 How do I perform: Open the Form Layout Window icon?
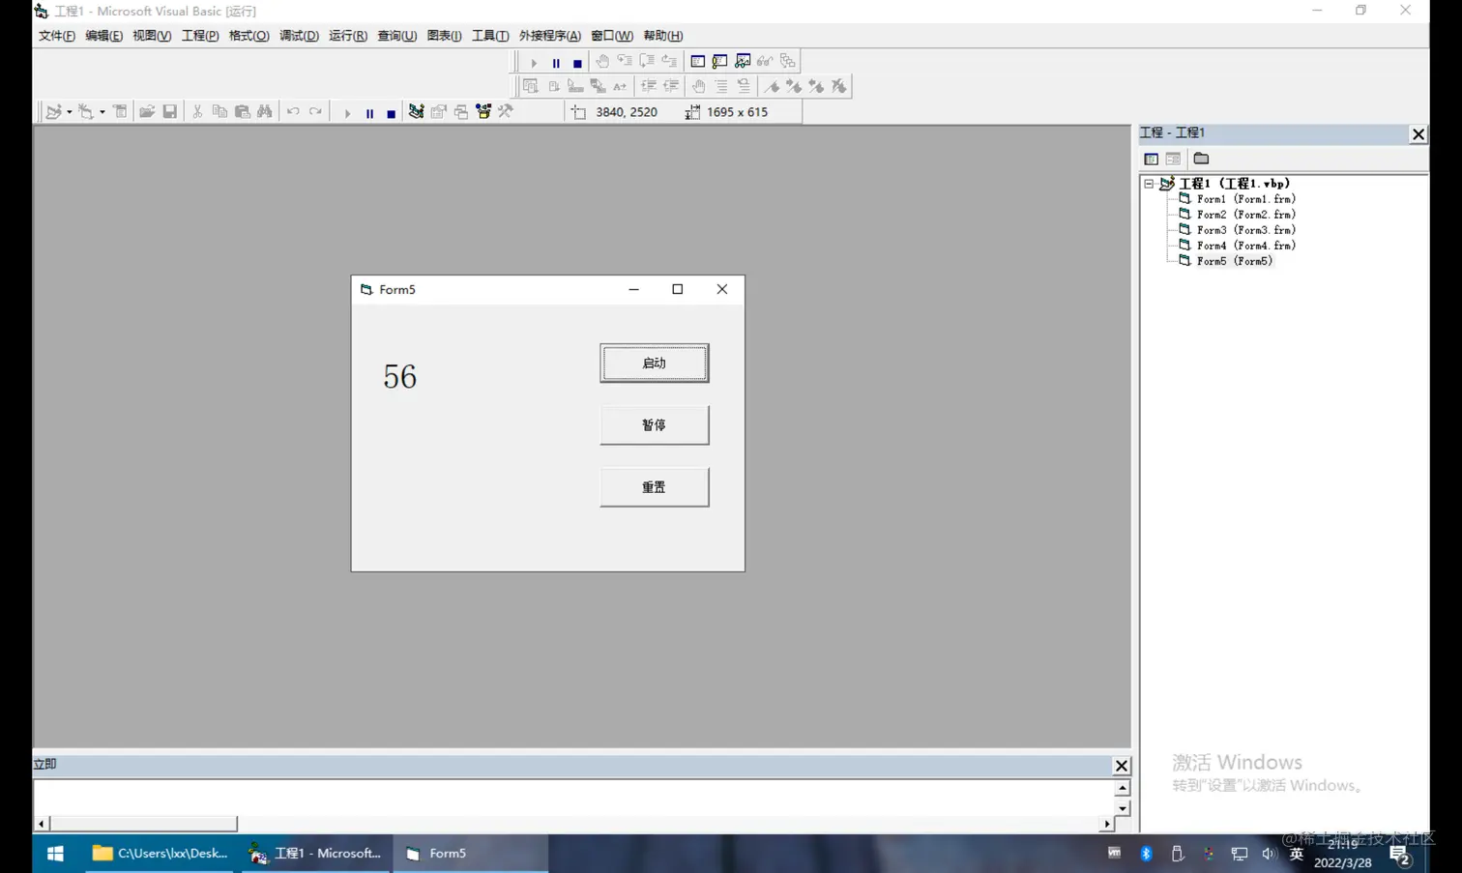tap(461, 112)
